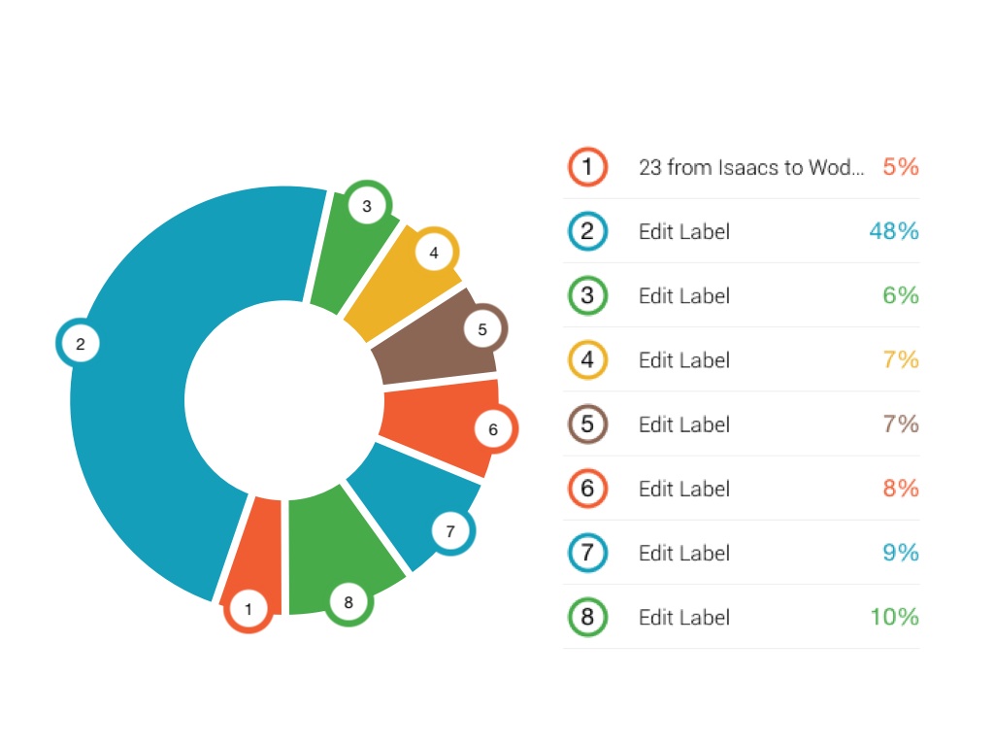
Task: Edit the label for legend item 5
Action: [x=684, y=424]
